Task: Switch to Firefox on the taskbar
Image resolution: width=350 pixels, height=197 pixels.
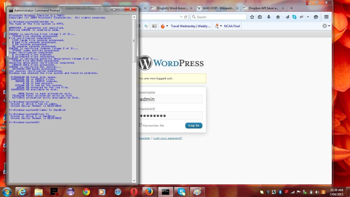Action: 150,192
